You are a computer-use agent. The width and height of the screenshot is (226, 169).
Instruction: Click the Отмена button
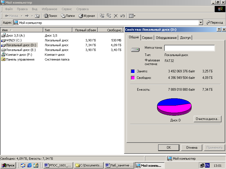[x=192, y=148]
